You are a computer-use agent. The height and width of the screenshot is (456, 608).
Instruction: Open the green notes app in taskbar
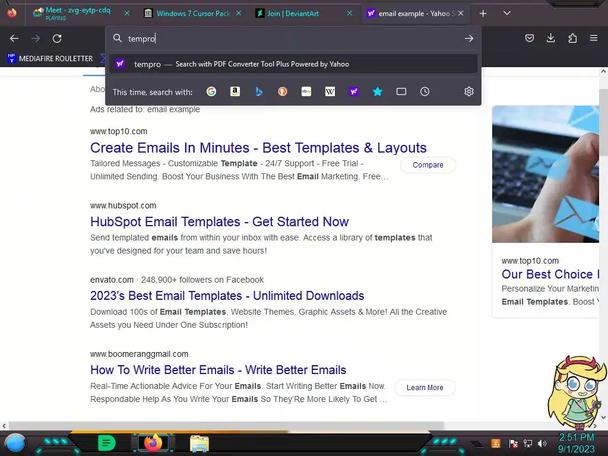(106, 443)
